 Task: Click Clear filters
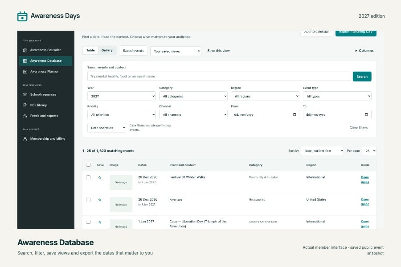coord(358,128)
